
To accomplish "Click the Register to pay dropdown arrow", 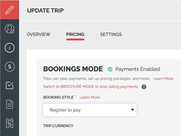I will point(133,110).
